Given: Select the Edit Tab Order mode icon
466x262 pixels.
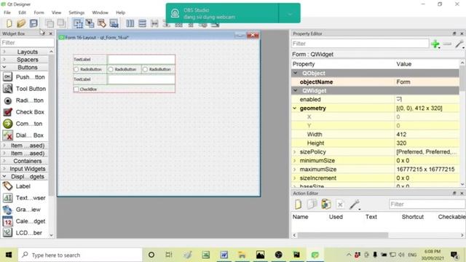Looking at the screenshot, I should [x=114, y=23].
